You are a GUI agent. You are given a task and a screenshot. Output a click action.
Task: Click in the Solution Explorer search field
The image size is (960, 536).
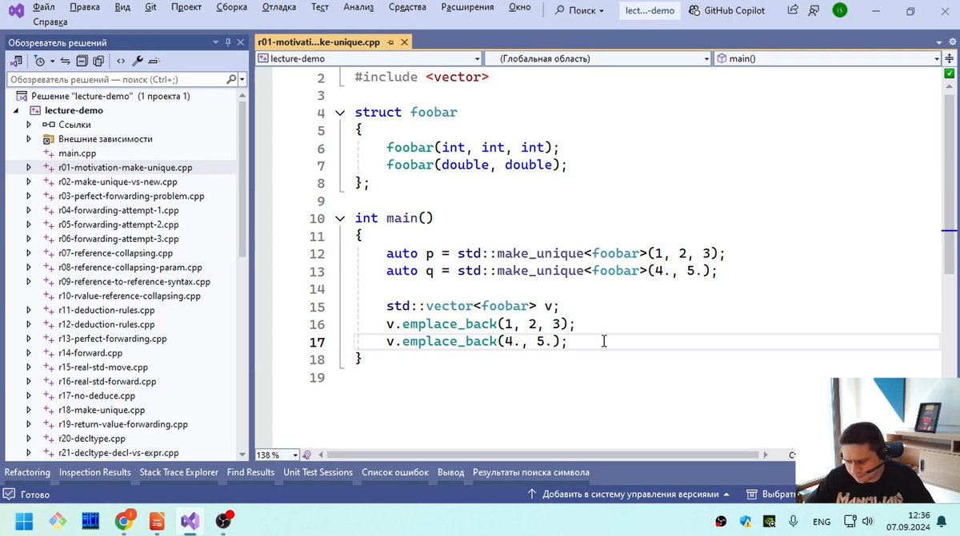pos(116,79)
